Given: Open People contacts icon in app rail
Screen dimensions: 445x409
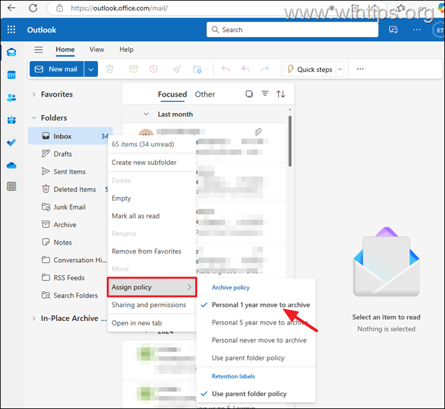Looking at the screenshot, I should [11, 98].
